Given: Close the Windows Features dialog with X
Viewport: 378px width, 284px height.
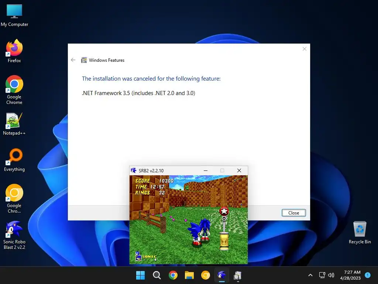Looking at the screenshot, I should (305, 49).
